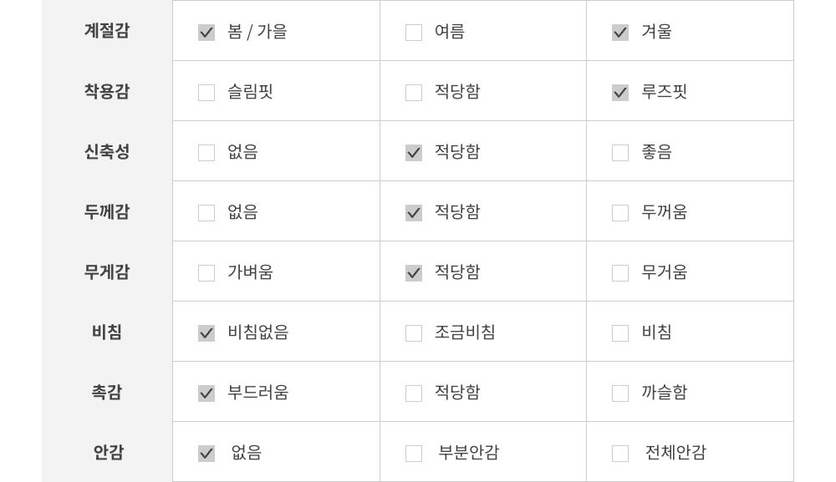The height and width of the screenshot is (482, 836).
Task: Click the 안감 row label
Action: point(108,452)
